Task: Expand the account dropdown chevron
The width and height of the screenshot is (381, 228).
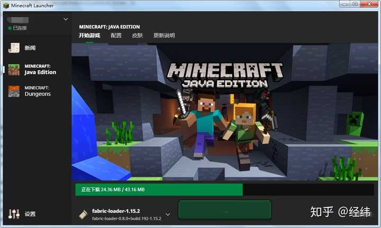Action: point(66,19)
